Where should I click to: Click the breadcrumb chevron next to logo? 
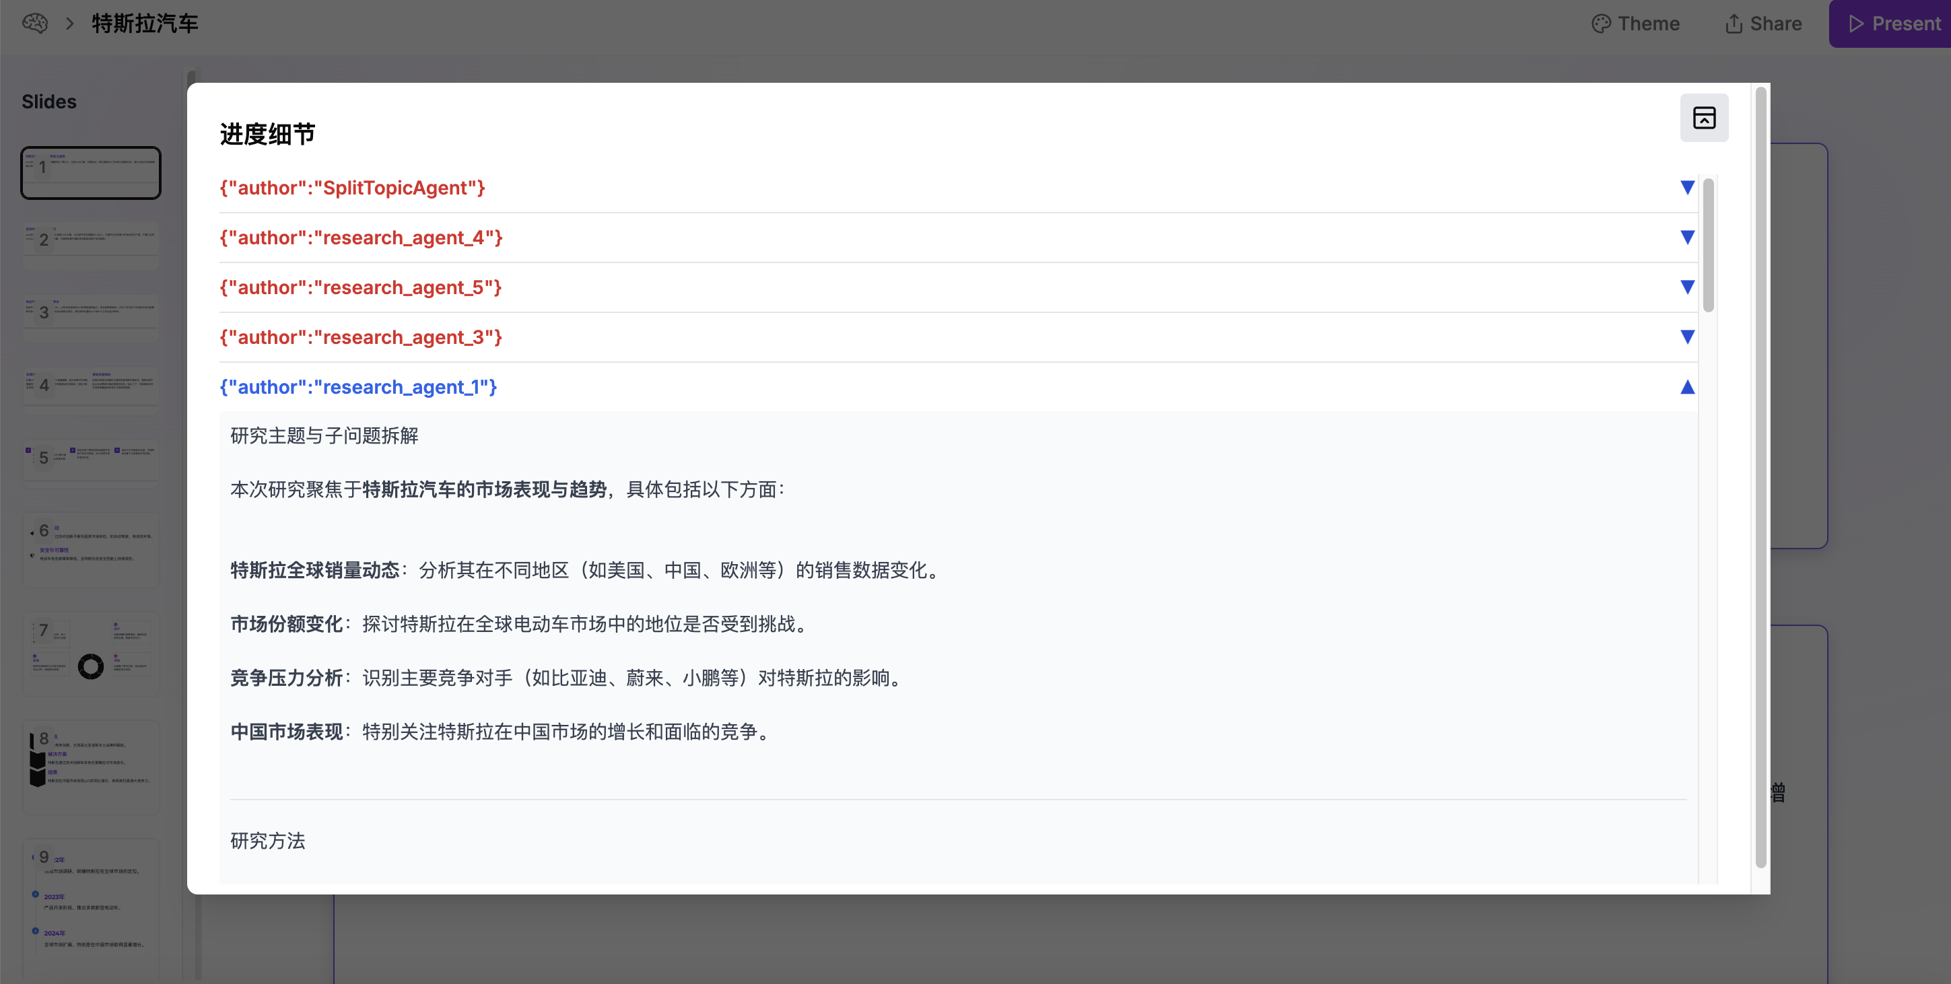[x=70, y=24]
